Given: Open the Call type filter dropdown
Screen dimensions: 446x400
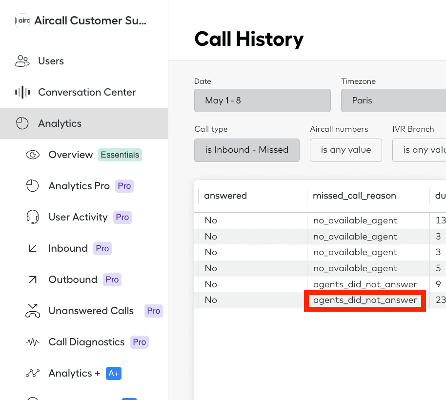Looking at the screenshot, I should click(246, 150).
